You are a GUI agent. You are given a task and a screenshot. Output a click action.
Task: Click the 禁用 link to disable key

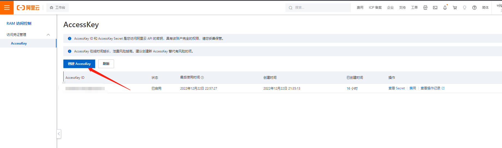(x=413, y=88)
